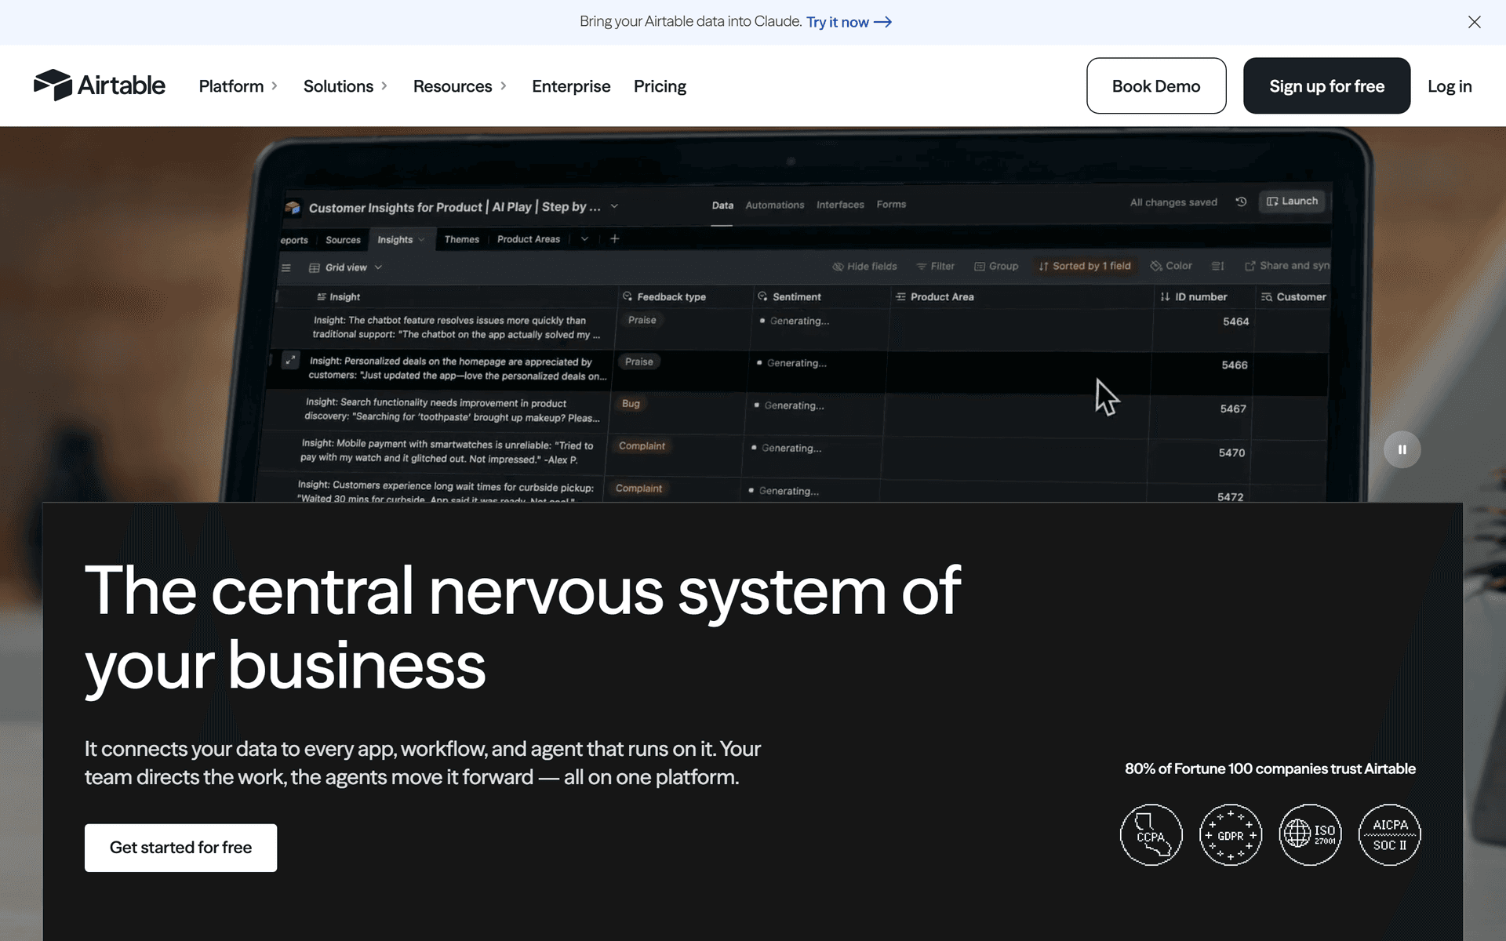Click the CCPA compliance badge
This screenshot has width=1506, height=941.
click(1151, 835)
